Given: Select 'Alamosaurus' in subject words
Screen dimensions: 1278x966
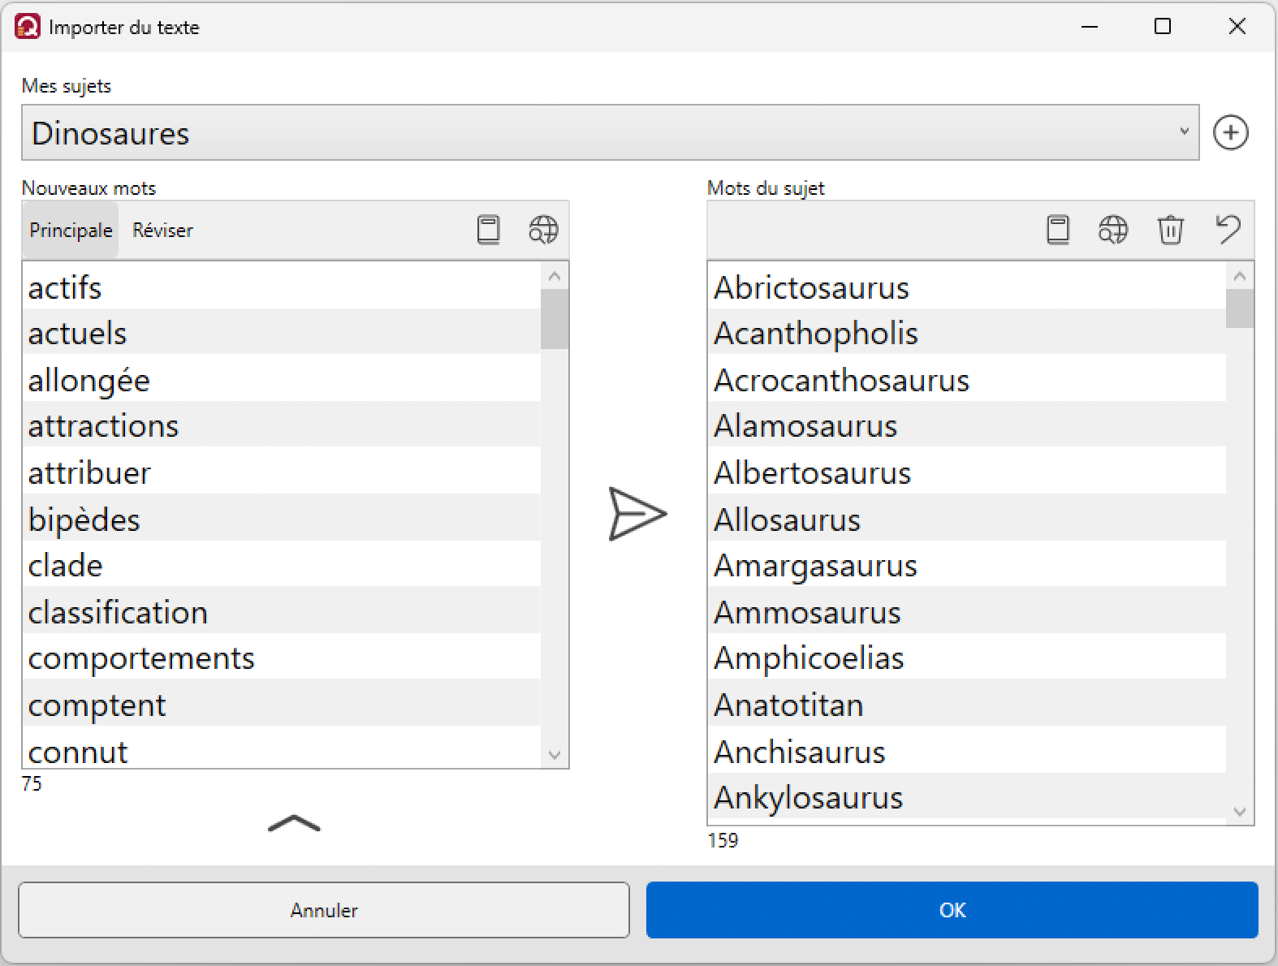Looking at the screenshot, I should pos(966,425).
